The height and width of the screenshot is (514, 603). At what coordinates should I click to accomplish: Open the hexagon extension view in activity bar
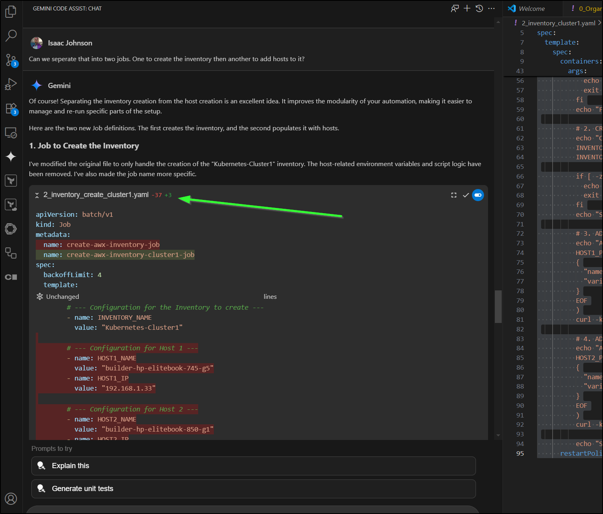pos(11,229)
